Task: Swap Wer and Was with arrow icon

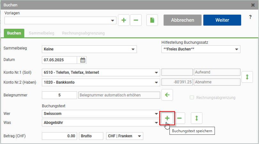Action: point(197,118)
